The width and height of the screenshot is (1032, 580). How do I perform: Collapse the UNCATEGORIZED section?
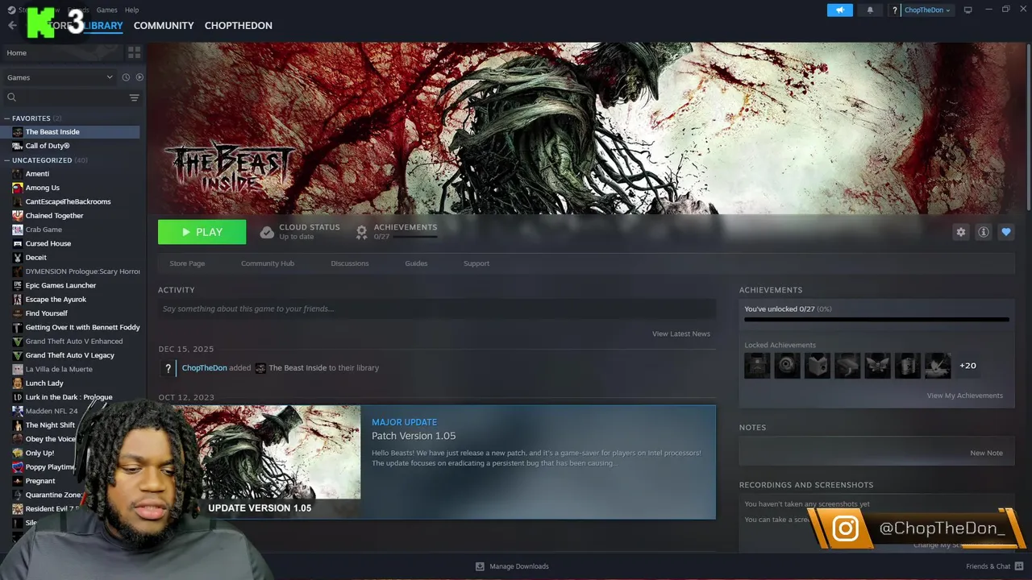7,160
